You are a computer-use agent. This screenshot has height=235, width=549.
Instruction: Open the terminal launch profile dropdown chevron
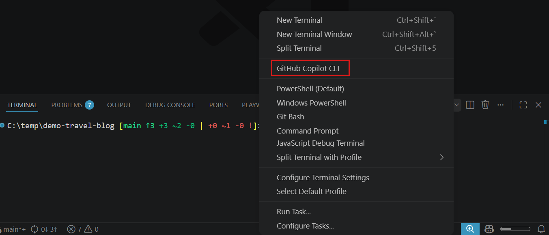coord(456,105)
